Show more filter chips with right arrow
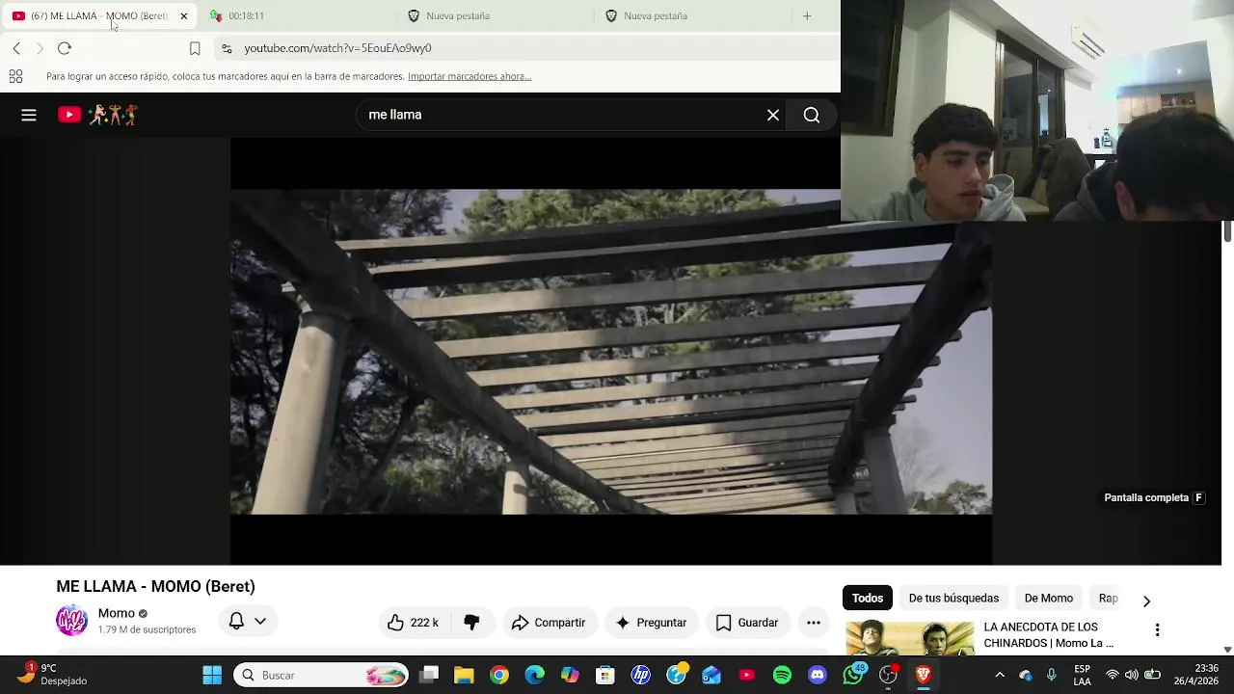 coord(1146,601)
